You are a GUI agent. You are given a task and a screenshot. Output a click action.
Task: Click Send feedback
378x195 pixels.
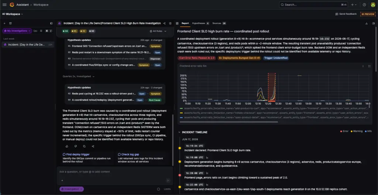[346, 14]
